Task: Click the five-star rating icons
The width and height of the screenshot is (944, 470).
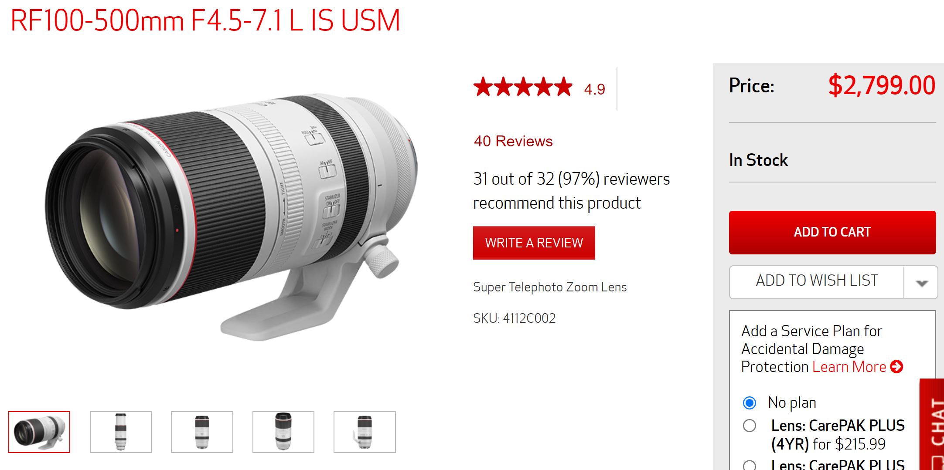Action: click(523, 87)
